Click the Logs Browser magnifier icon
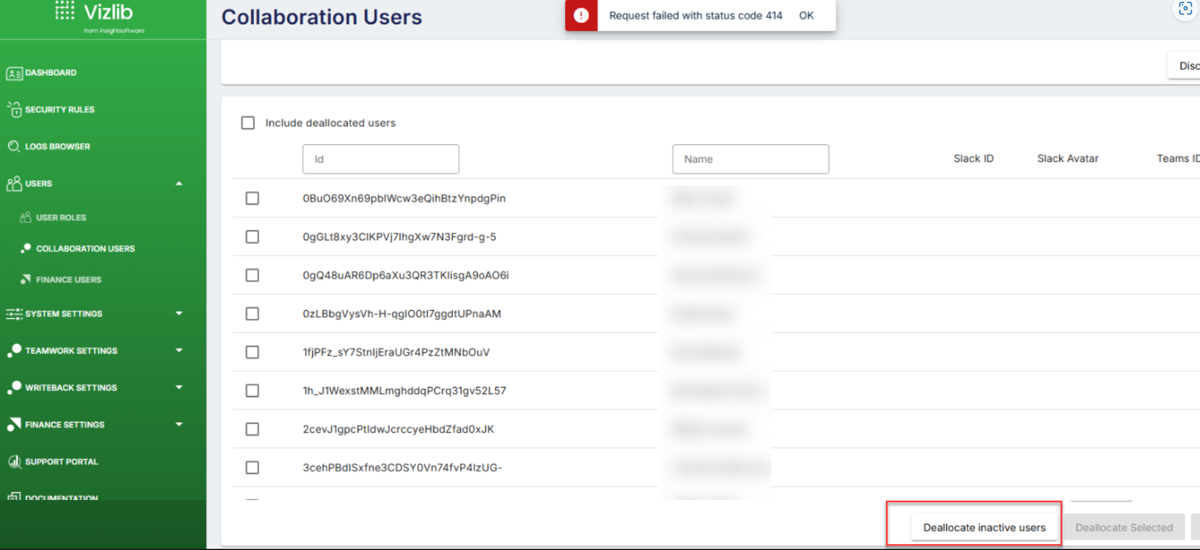The width and height of the screenshot is (1200, 550). click(x=14, y=146)
